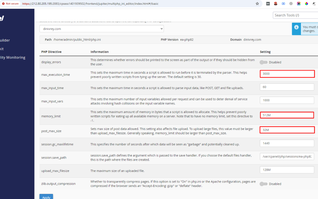Viewport: 318px width, 199px height.
Task: Open the dinivrey.com domain dropdown
Action: point(101,29)
